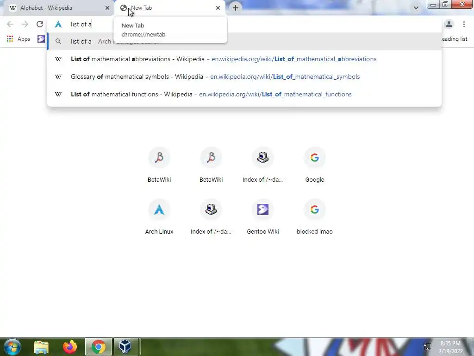Open Windows Explorer from the taskbar
474x356 pixels.
[41, 347]
